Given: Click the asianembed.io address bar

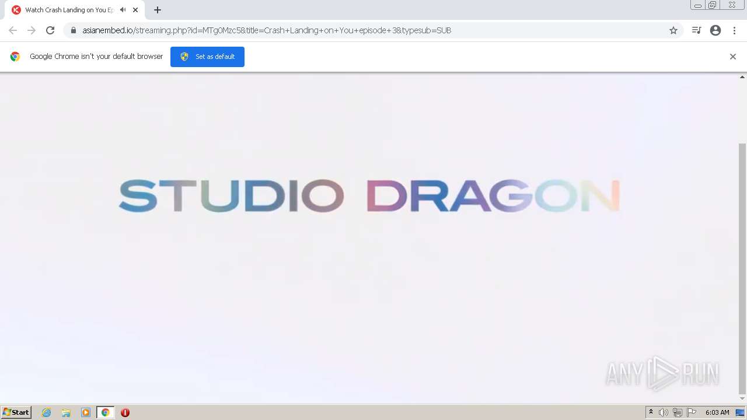Looking at the screenshot, I should pos(373,30).
